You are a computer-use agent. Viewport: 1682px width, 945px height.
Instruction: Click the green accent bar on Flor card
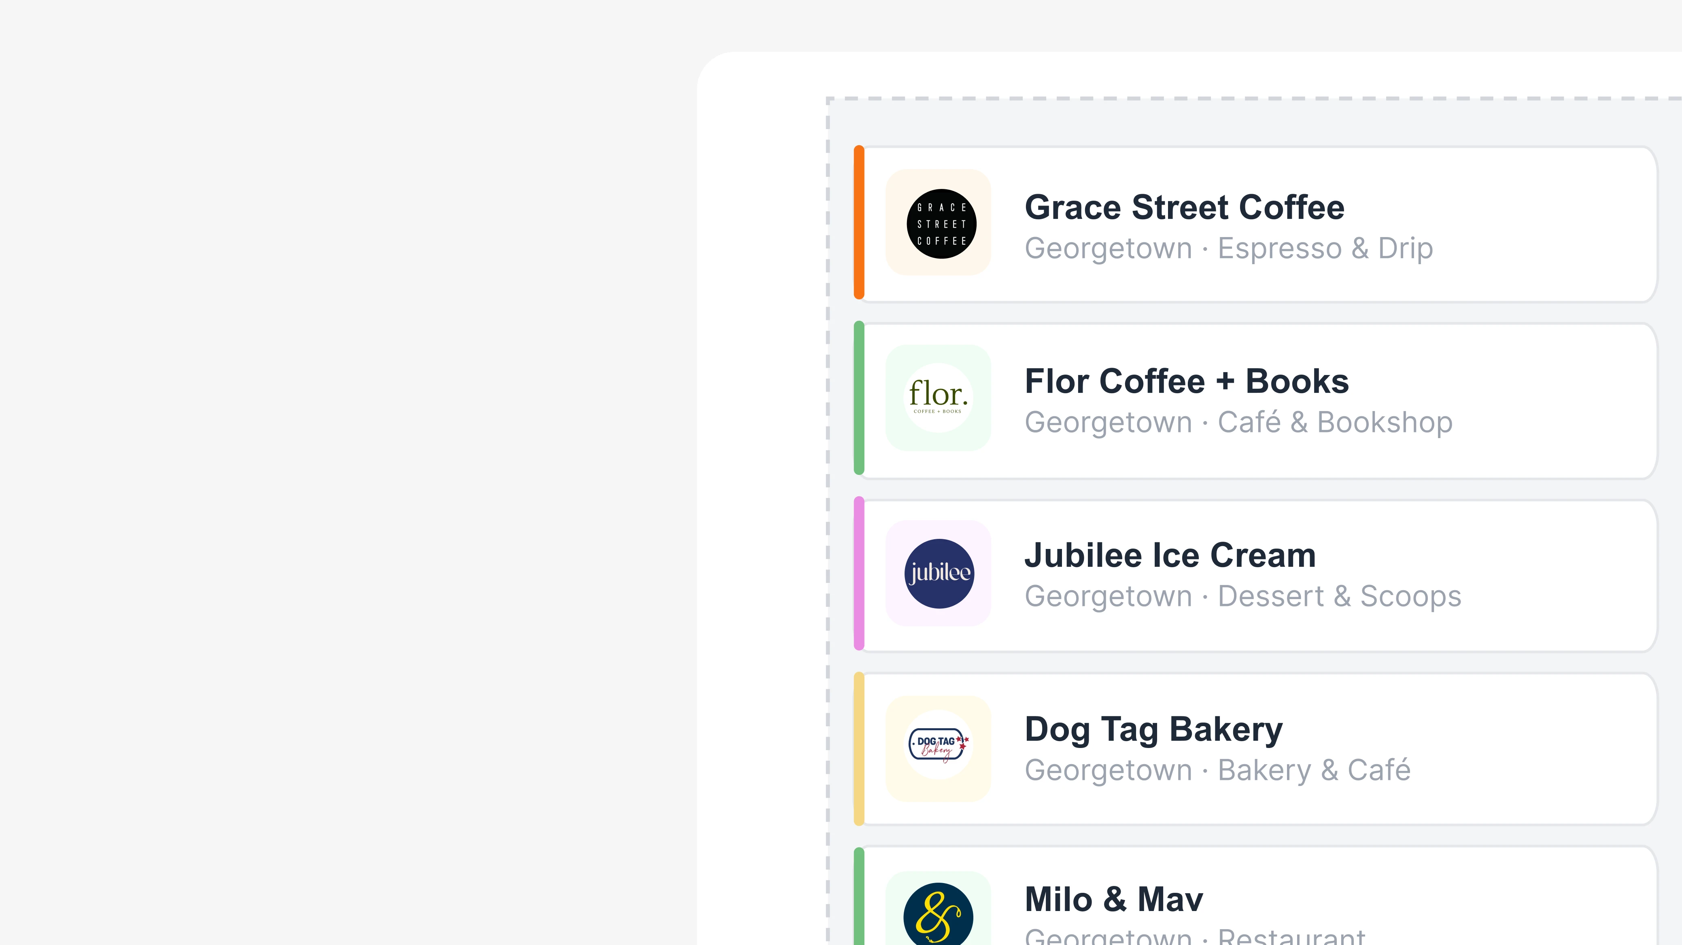(859, 398)
